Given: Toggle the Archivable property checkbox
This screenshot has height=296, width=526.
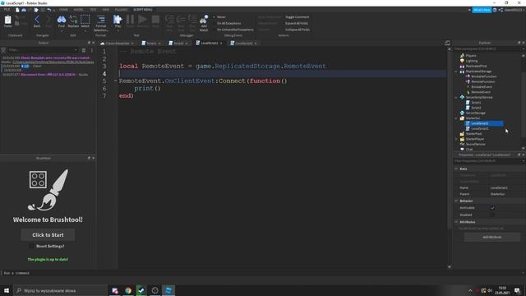Looking at the screenshot, I should tap(492, 208).
